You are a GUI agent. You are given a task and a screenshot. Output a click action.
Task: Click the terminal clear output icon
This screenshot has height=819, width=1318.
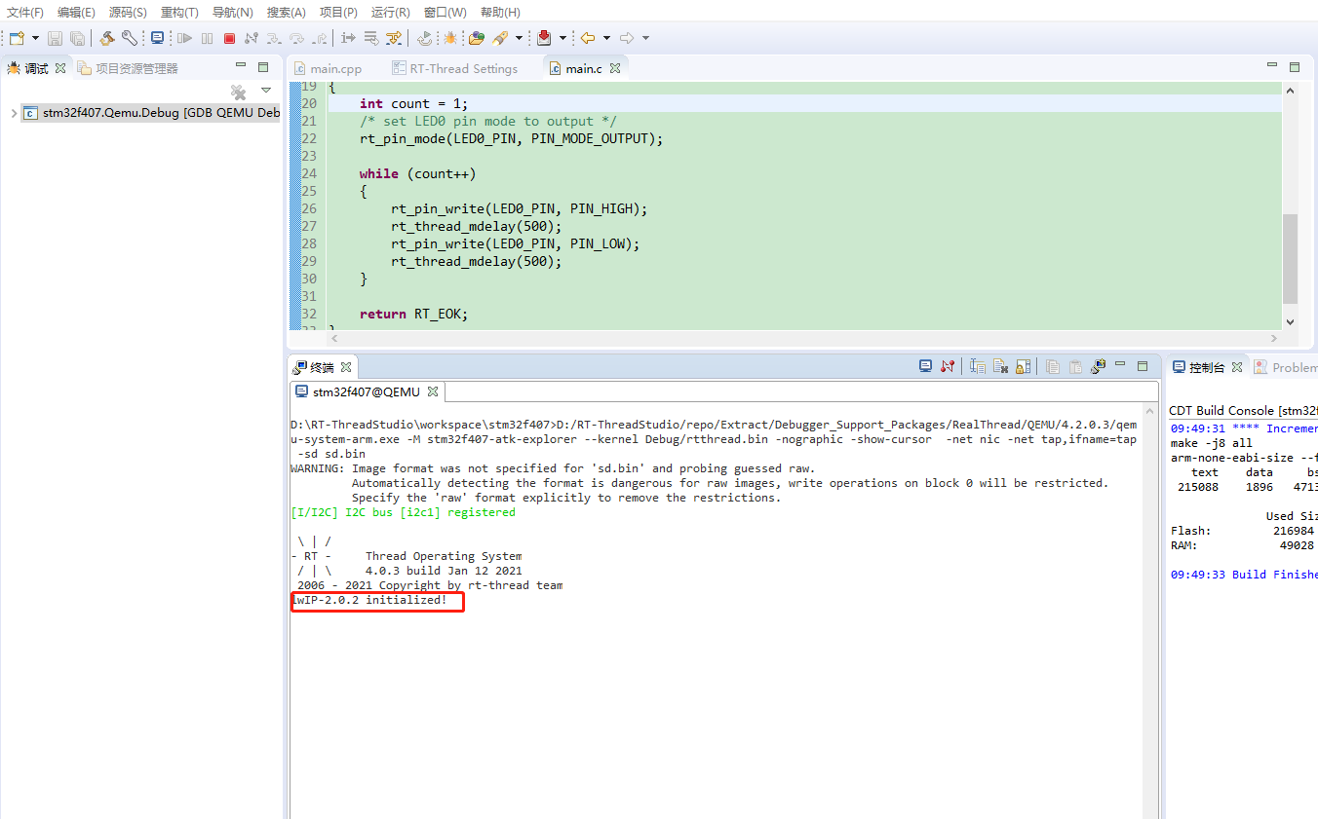tap(1000, 366)
